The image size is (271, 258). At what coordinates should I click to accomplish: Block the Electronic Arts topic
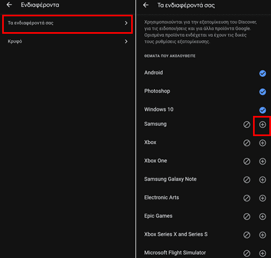tap(247, 198)
